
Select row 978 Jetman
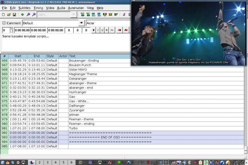(122, 115)
